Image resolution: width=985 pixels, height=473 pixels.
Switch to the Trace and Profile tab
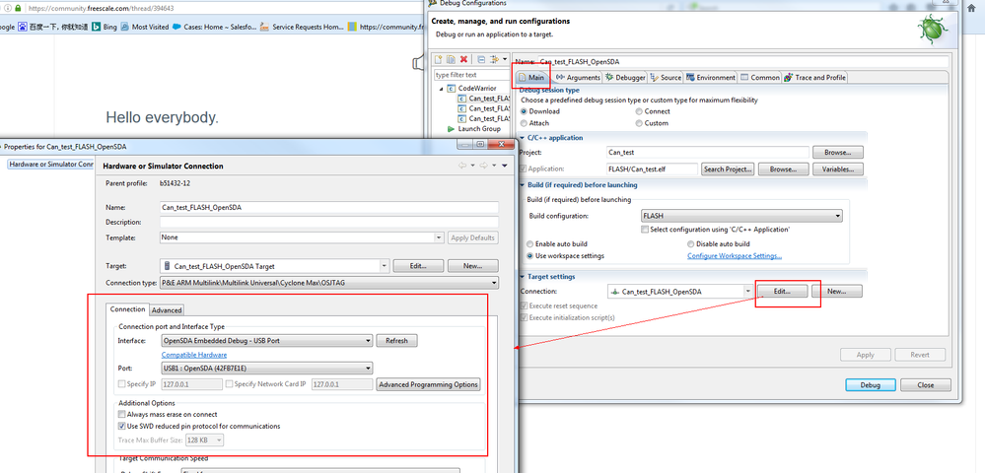point(814,77)
